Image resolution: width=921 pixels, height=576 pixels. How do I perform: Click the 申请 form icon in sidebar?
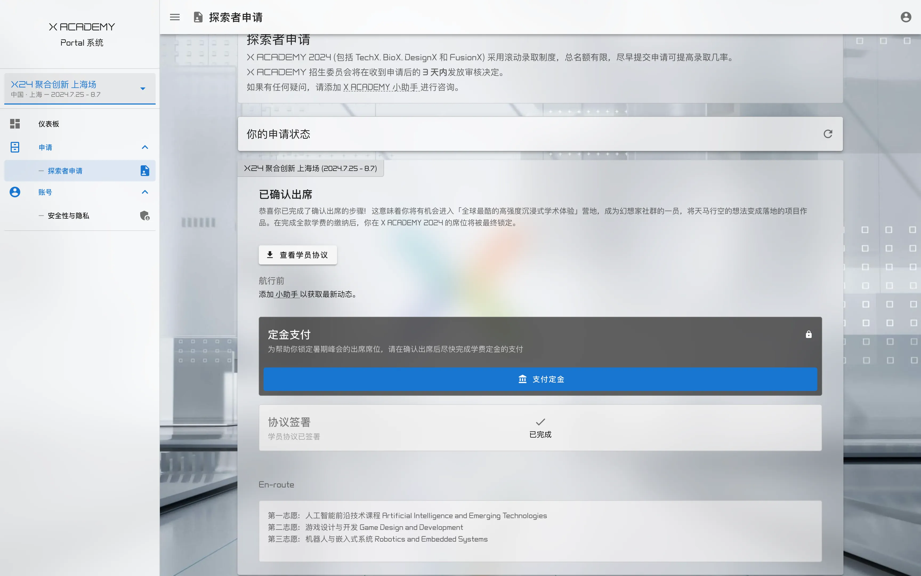[x=15, y=147]
